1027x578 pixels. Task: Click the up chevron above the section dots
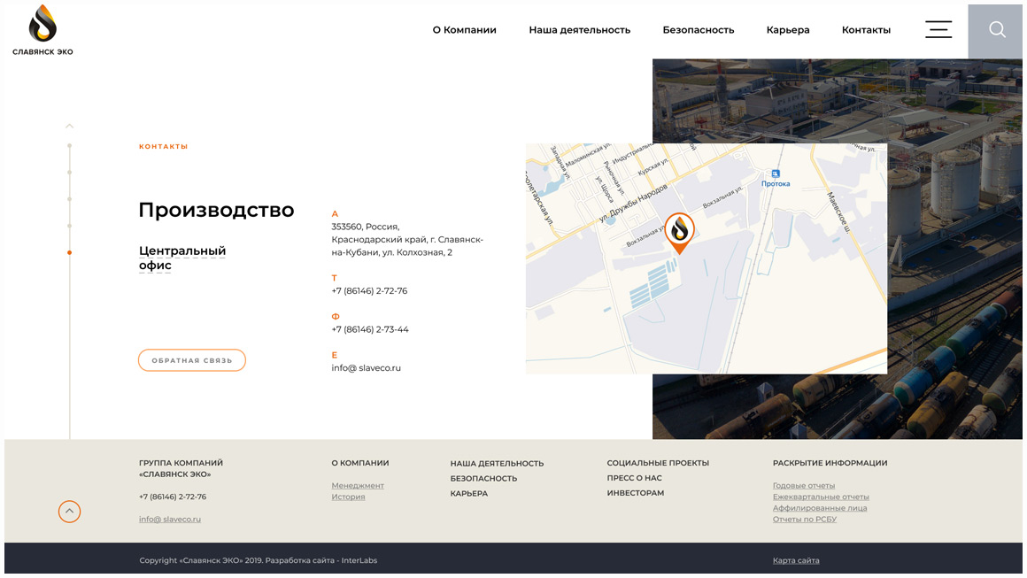(69, 126)
